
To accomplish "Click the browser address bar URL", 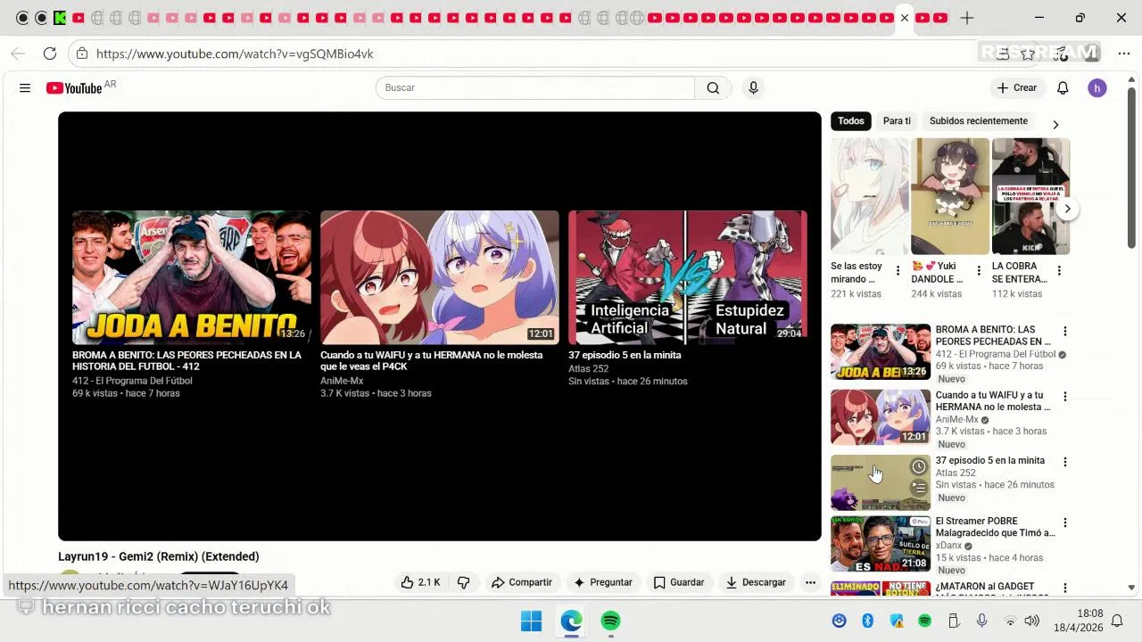I will (235, 53).
